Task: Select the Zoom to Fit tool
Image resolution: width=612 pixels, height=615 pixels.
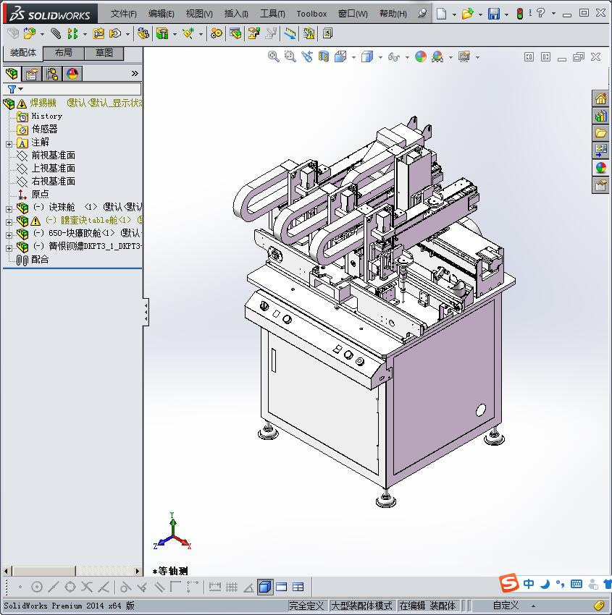Action: (x=274, y=56)
